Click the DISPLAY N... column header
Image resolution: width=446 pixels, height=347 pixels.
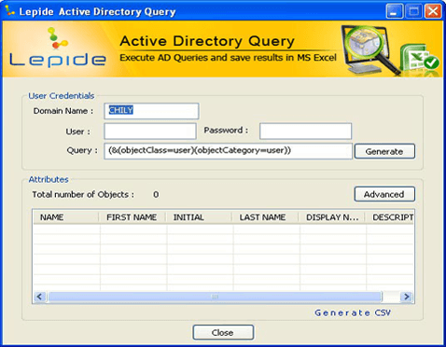click(x=331, y=217)
